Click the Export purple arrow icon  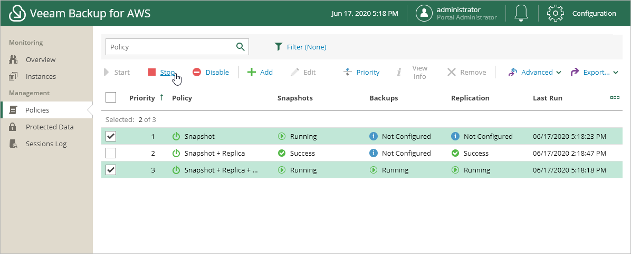(x=575, y=72)
